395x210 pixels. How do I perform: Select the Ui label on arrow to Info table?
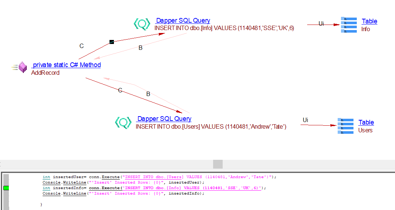(x=321, y=24)
